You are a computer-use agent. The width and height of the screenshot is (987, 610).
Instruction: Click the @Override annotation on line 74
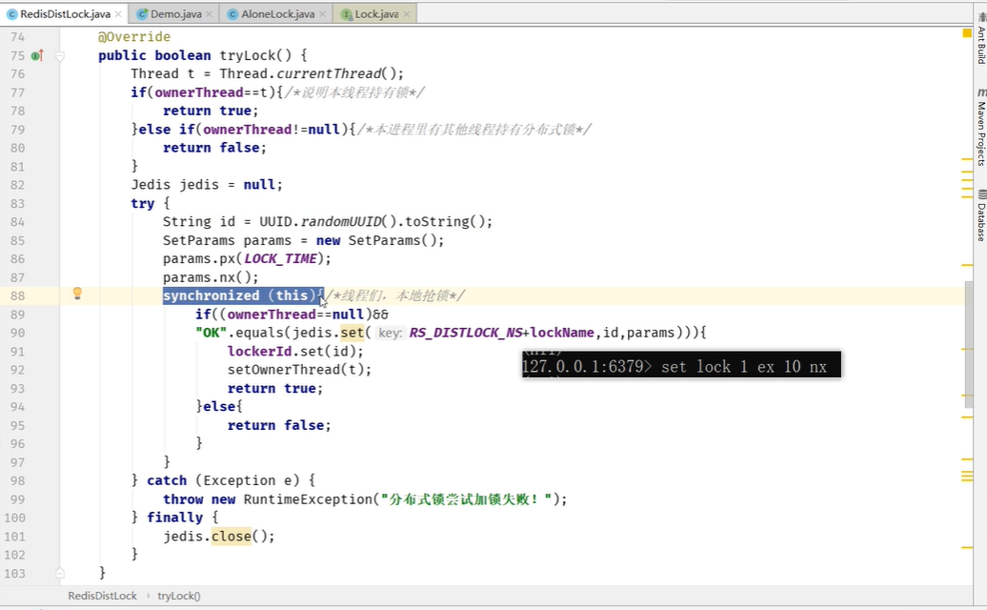pos(134,36)
